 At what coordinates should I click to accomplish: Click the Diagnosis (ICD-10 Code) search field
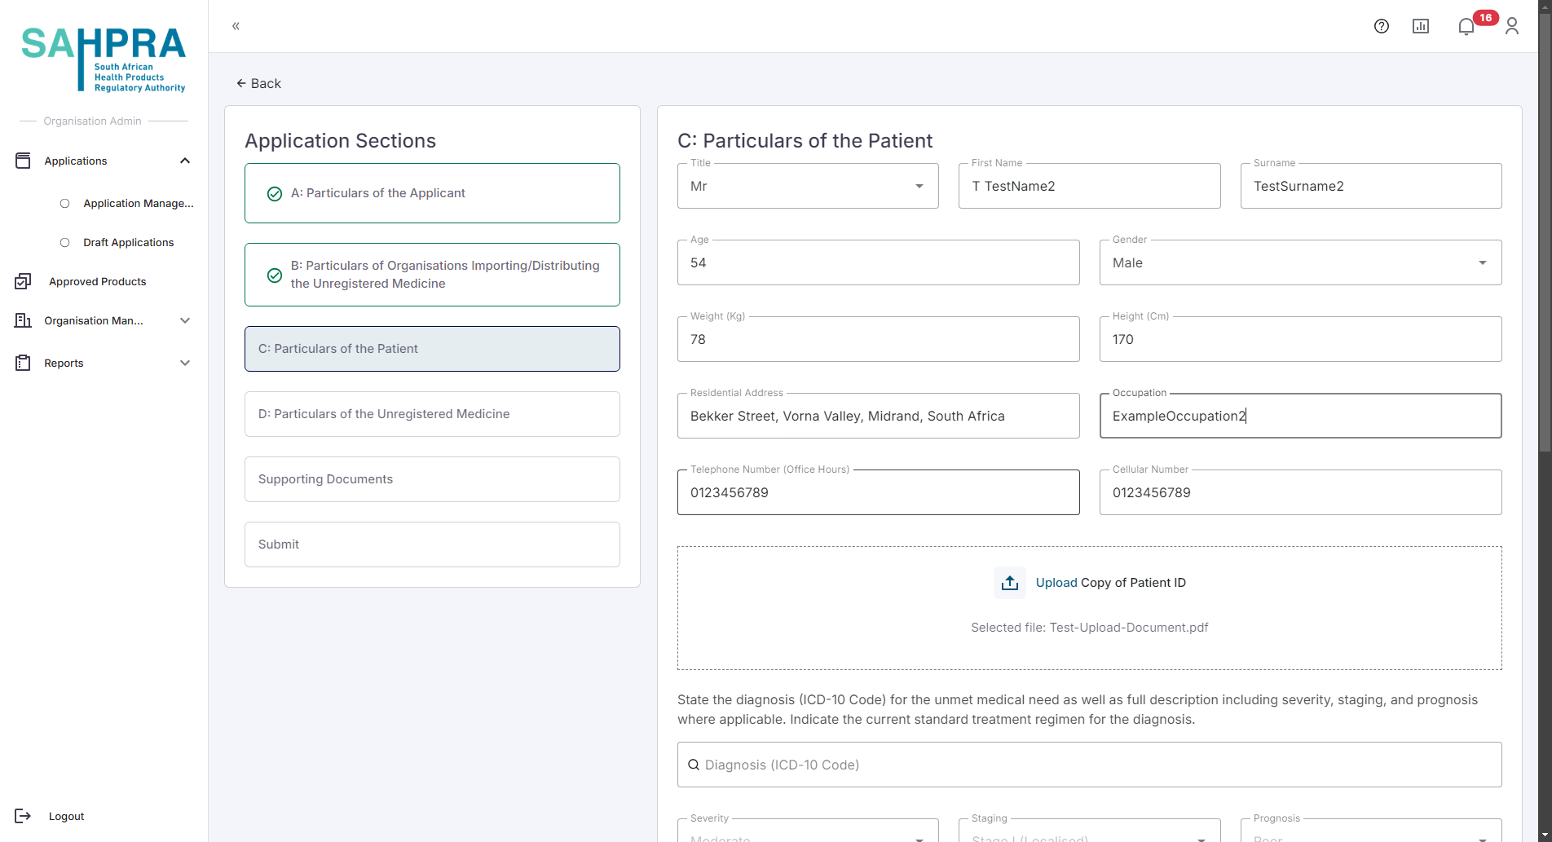pos(1089,765)
